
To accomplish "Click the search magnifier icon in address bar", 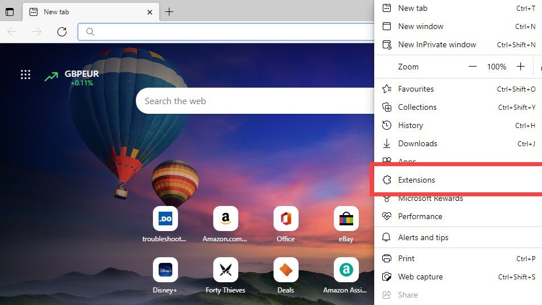I will click(90, 32).
